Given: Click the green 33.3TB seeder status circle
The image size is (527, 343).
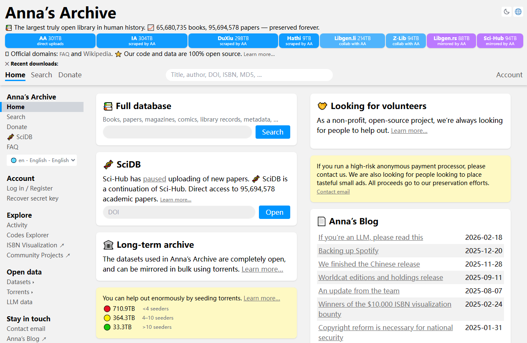Looking at the screenshot, I should (107, 327).
